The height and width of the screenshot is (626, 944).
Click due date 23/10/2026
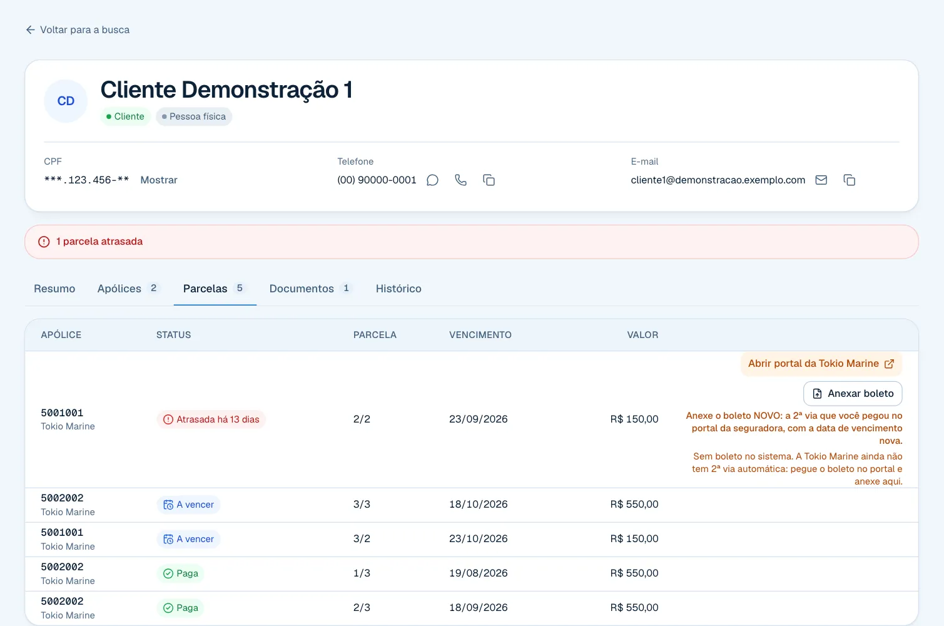pos(479,539)
